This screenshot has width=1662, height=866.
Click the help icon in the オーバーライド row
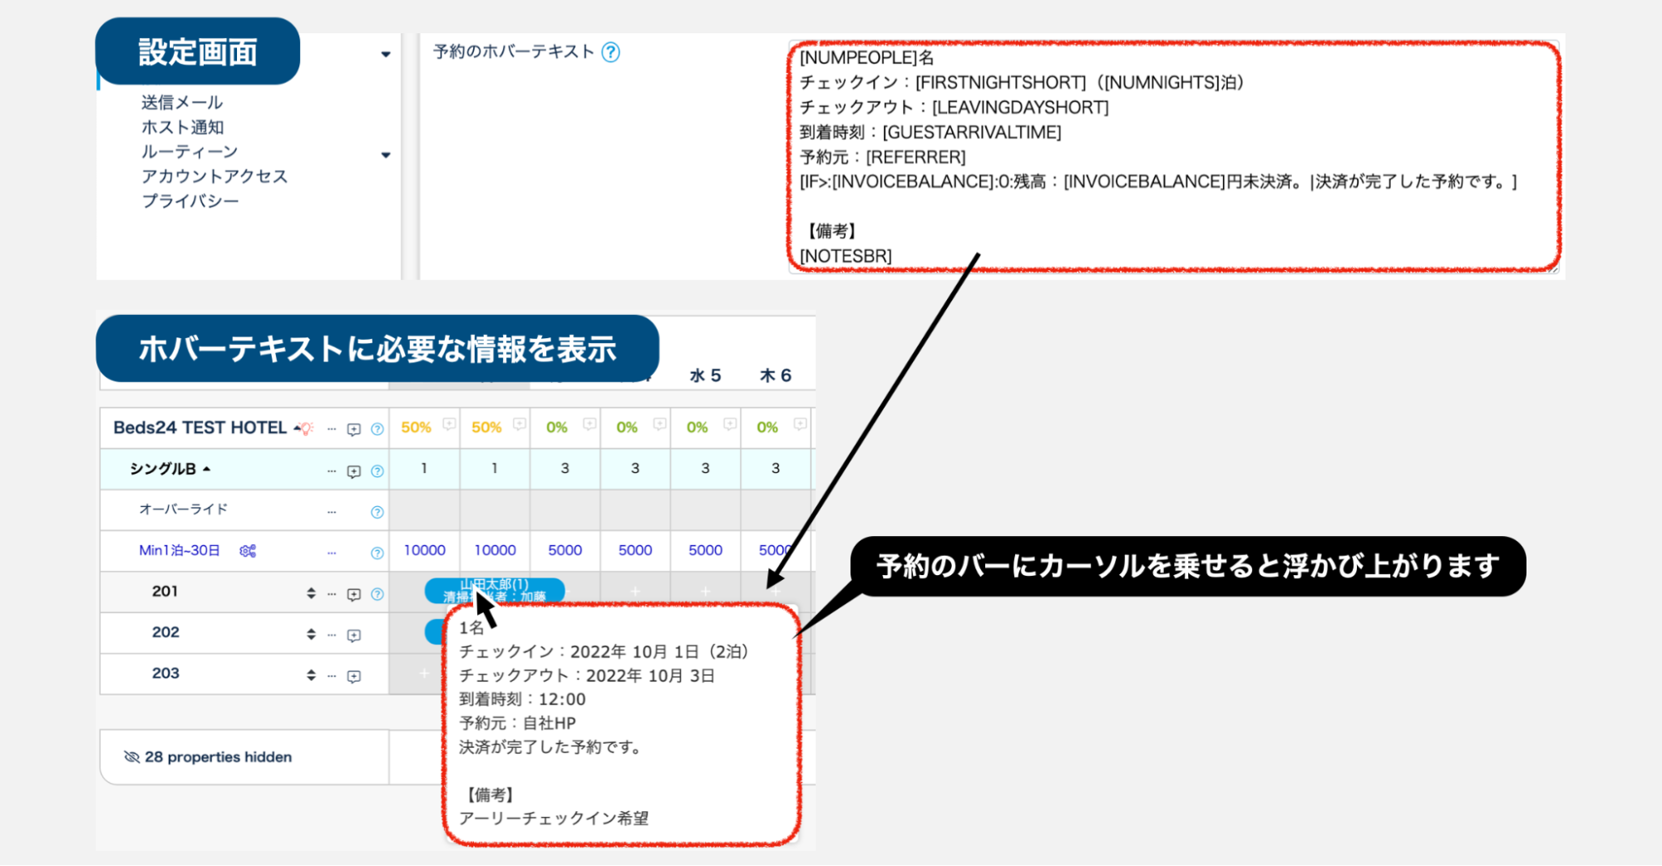[x=377, y=512]
